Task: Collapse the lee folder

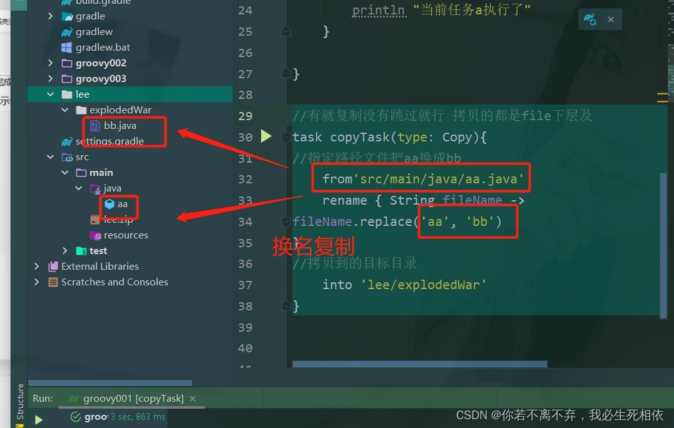Action: 50,94
